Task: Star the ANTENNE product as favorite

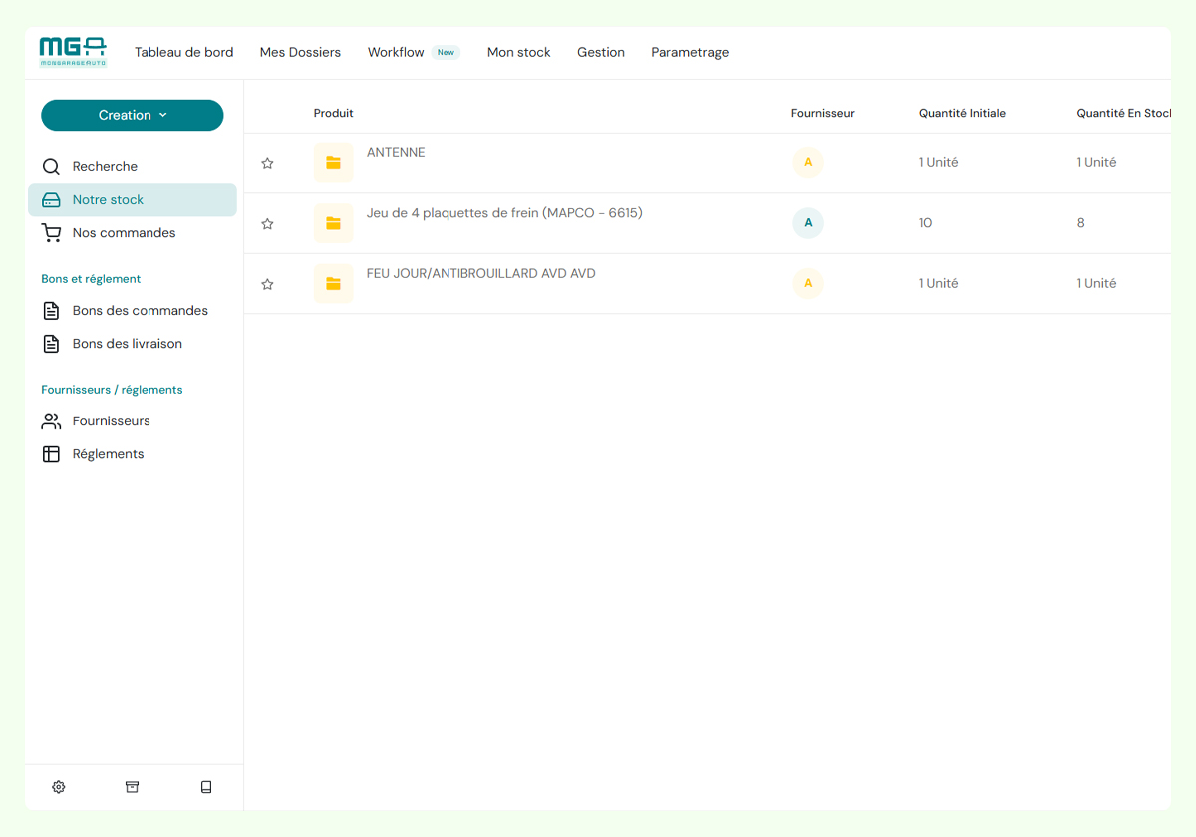Action: (x=267, y=163)
